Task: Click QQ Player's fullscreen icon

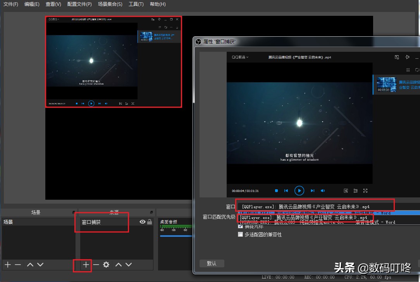Action: [365, 190]
